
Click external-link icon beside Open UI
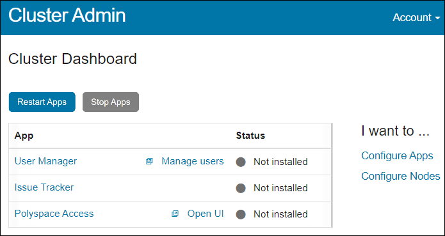tap(175, 214)
